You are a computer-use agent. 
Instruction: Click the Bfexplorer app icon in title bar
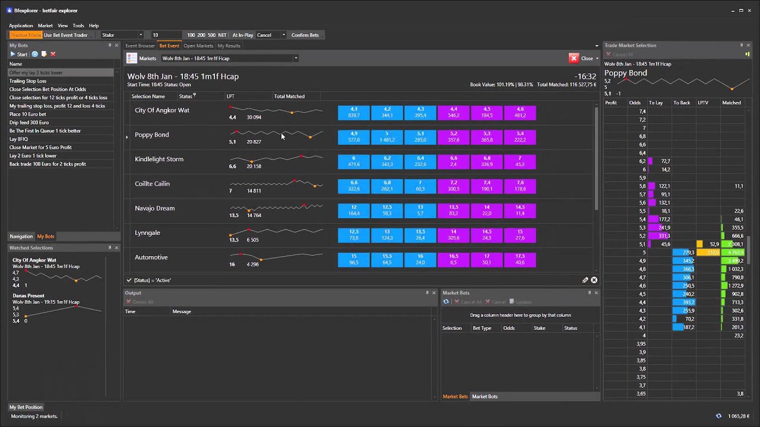tap(9, 11)
